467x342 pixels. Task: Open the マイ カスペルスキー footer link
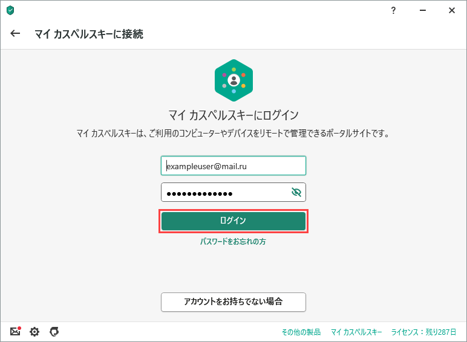tap(356, 332)
